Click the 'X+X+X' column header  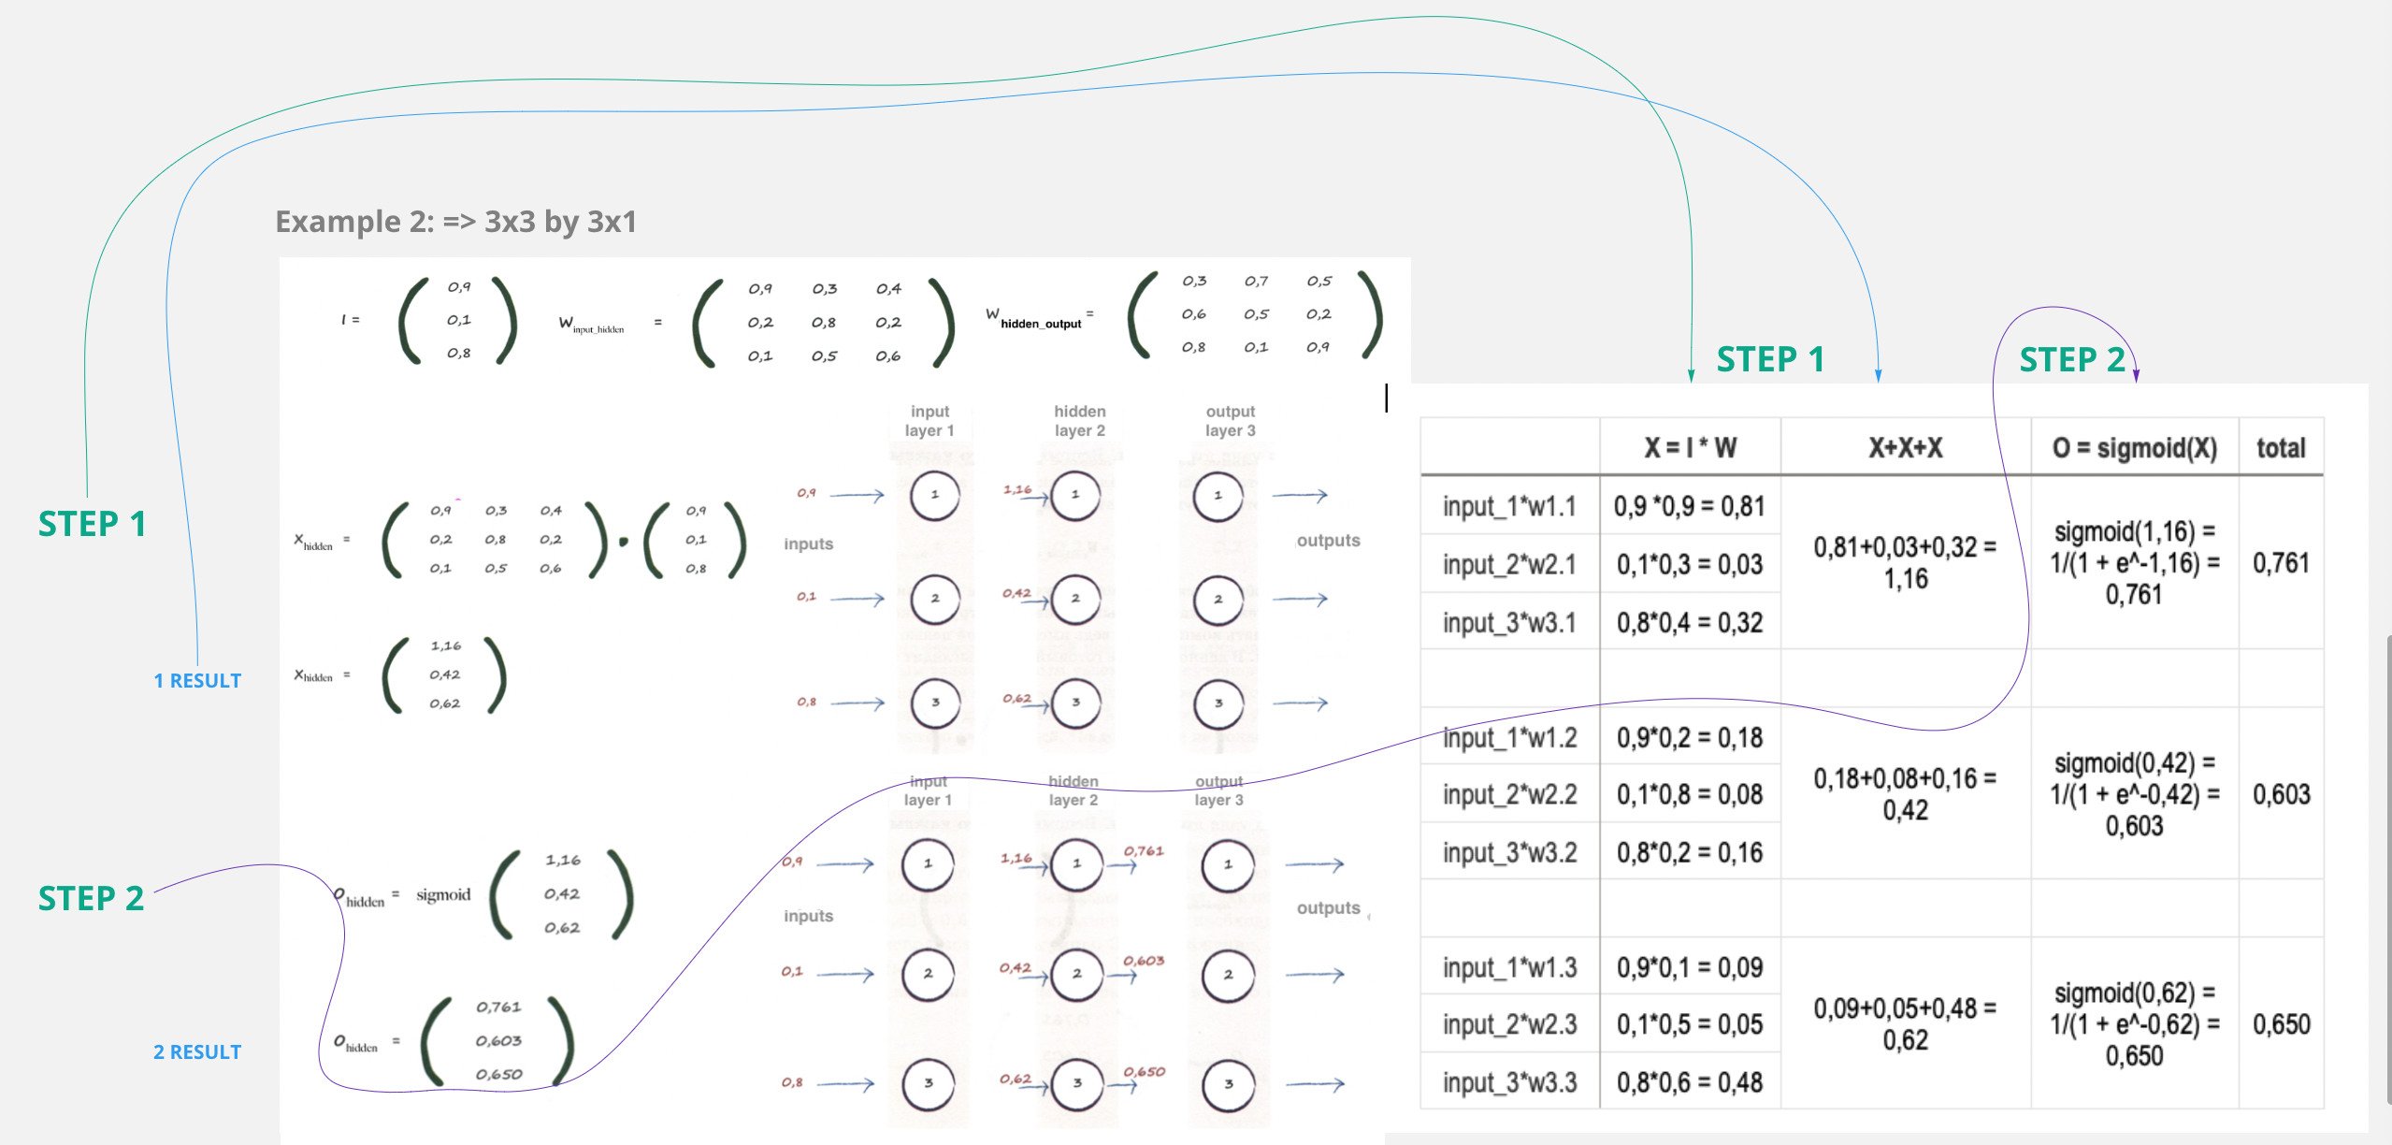pyautogui.click(x=1905, y=448)
